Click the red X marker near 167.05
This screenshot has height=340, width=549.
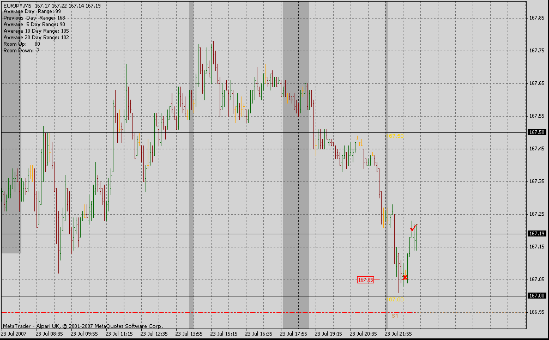click(405, 278)
